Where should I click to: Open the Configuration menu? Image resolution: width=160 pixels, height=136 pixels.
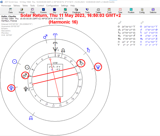click(x=52, y=6)
